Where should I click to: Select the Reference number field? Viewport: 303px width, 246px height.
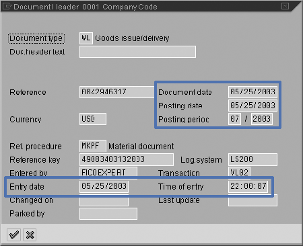click(117, 92)
